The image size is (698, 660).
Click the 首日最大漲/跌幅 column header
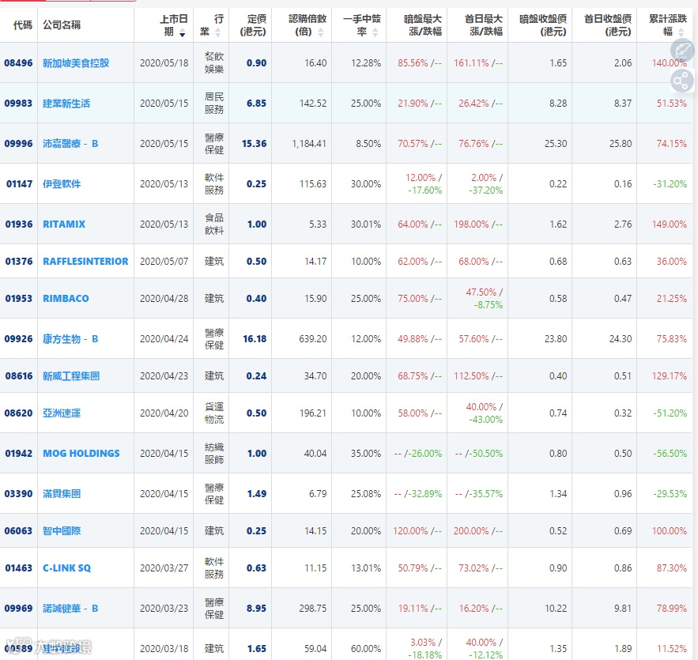click(484, 25)
